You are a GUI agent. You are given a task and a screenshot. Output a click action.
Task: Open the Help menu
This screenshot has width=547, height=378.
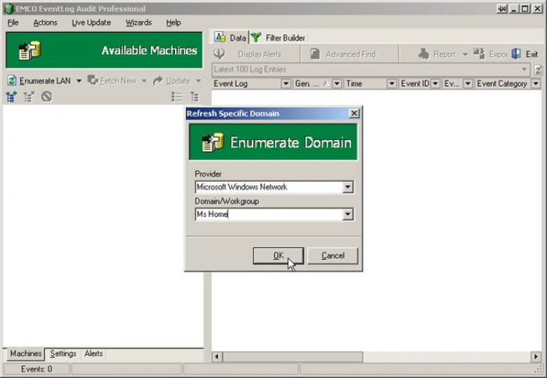174,23
